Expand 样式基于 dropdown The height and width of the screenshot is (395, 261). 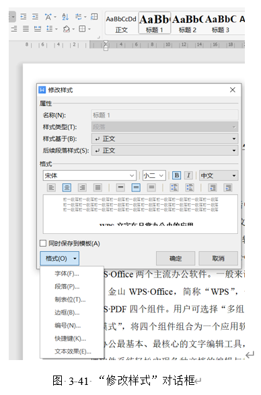(x=165, y=139)
